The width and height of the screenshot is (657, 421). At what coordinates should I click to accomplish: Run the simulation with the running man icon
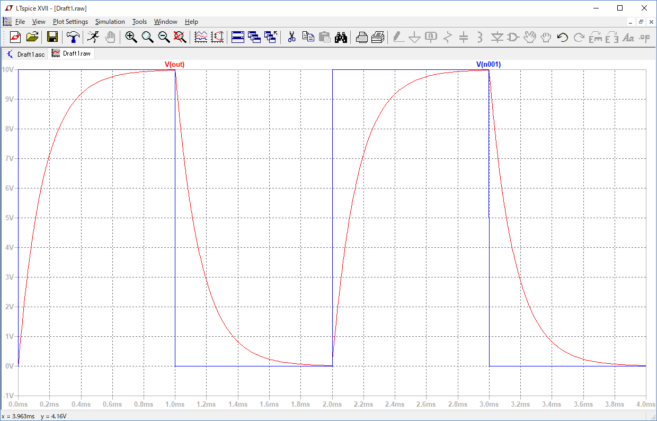click(93, 37)
